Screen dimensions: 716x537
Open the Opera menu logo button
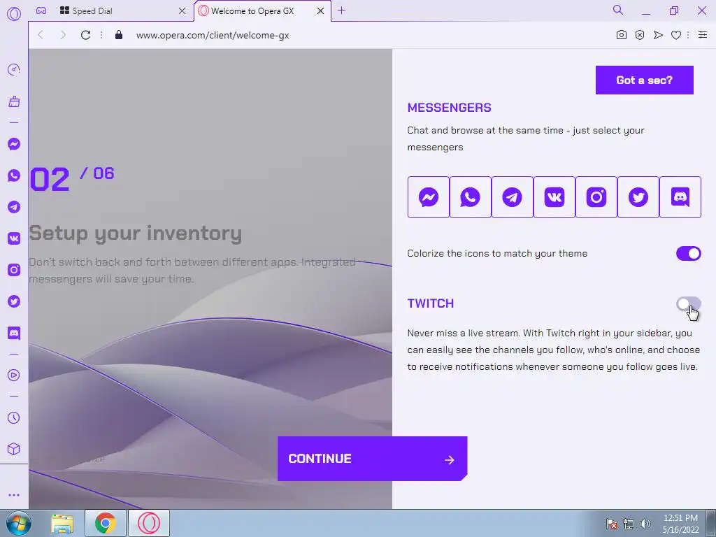(x=14, y=14)
